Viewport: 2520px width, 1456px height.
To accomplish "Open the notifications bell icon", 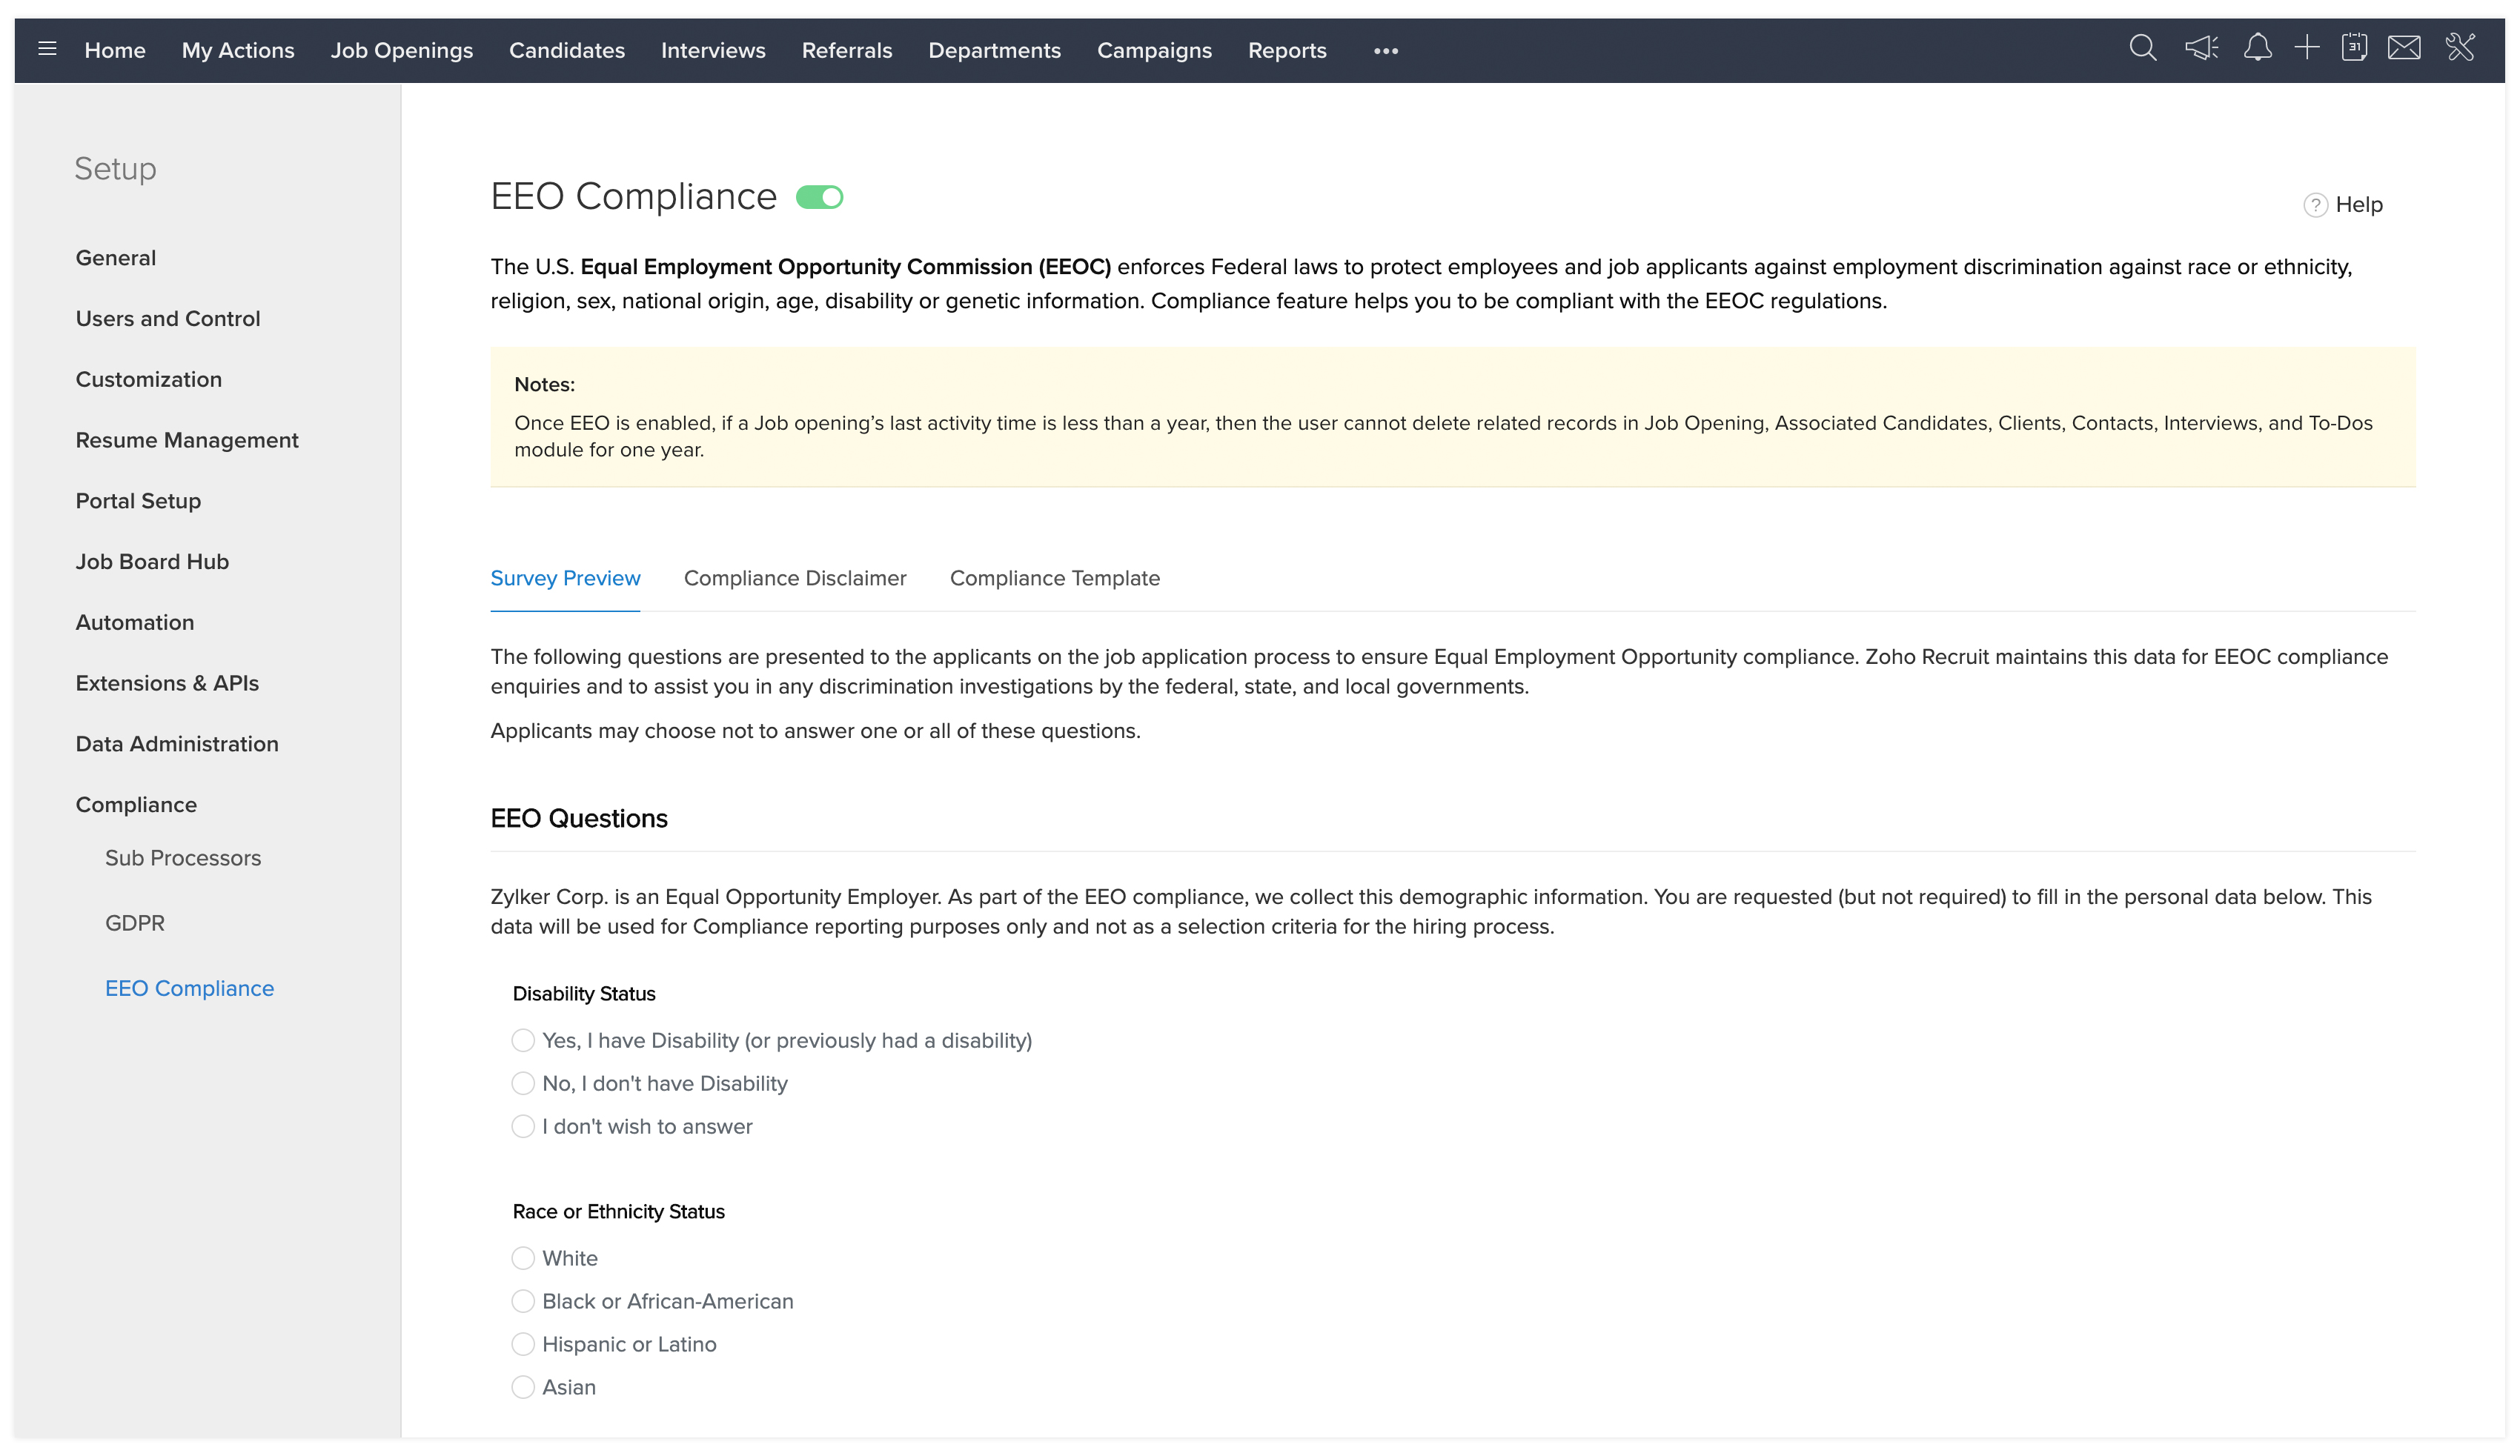I will coord(2257,48).
